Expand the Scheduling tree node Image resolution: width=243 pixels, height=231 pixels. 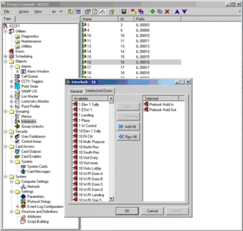(5, 57)
